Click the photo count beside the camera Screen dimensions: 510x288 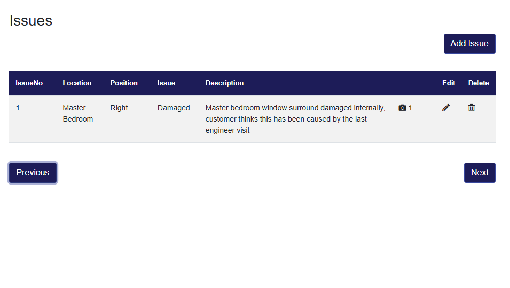tap(410, 108)
